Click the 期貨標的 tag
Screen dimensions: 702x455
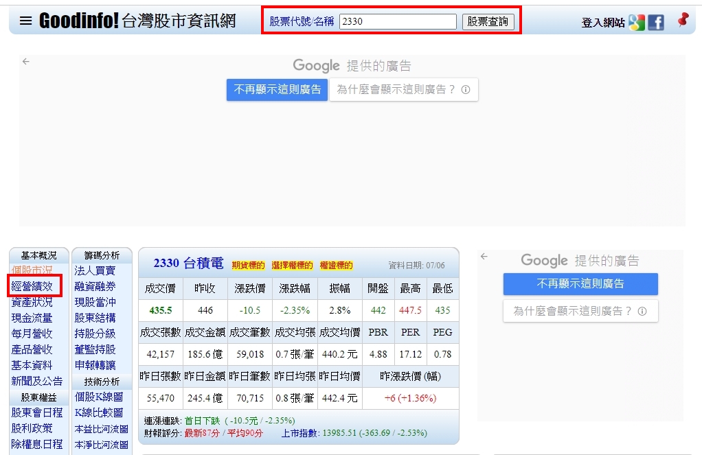pyautogui.click(x=249, y=266)
